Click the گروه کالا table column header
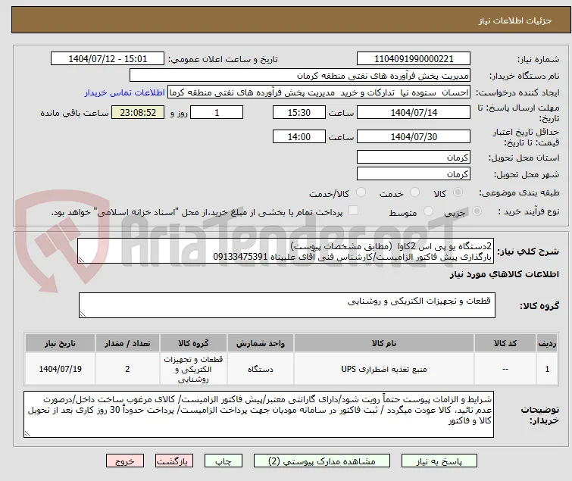Image resolution: width=572 pixels, height=481 pixels. click(x=193, y=343)
